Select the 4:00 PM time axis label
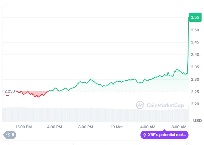 [55, 127]
